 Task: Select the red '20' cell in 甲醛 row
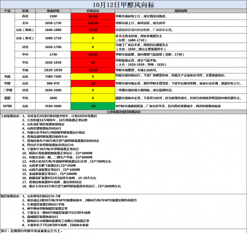pos(93,83)
